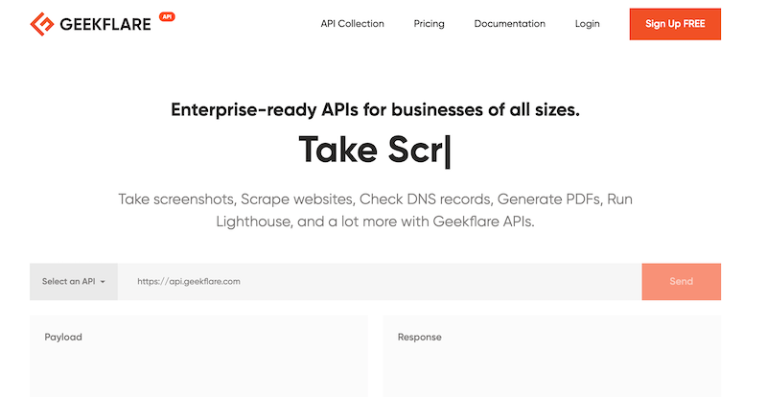Open the Documentation link
Screen dimensions: 767x397
509,24
